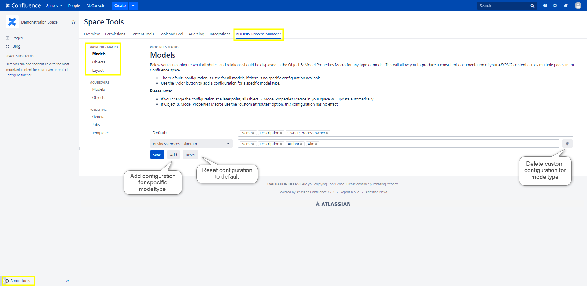
Task: Open the help question mark icon
Action: [x=545, y=5]
